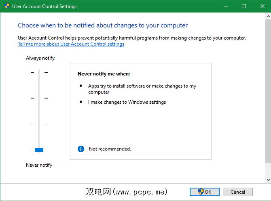The image size is (271, 201).
Task: Click 'I make changes to Windows settings' text
Action: (x=127, y=102)
